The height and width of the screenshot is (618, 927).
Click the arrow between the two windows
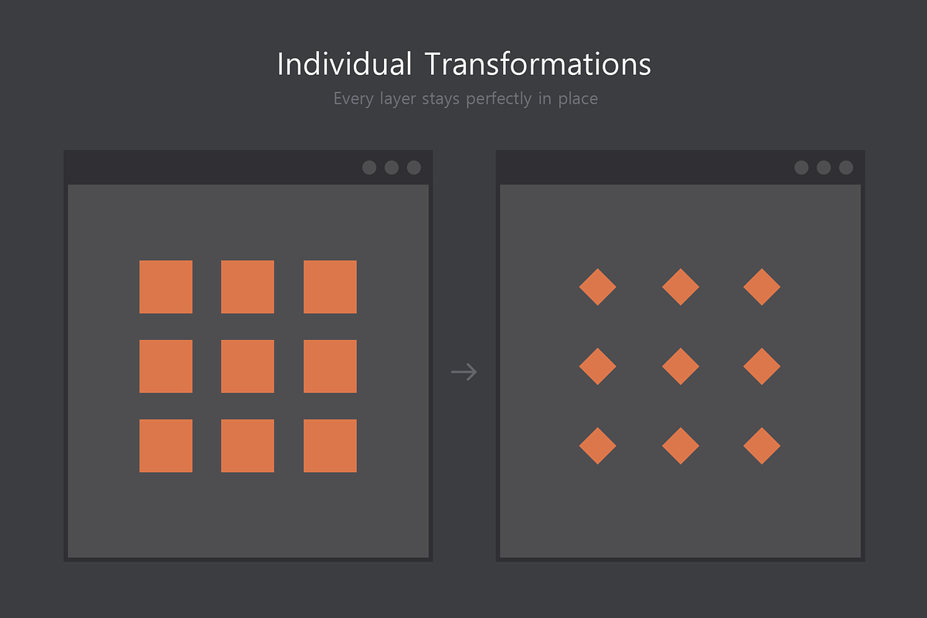click(x=463, y=371)
